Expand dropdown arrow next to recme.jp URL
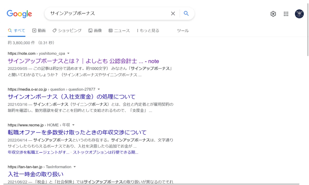Viewport: 309px width, 185px height. [x=73, y=125]
